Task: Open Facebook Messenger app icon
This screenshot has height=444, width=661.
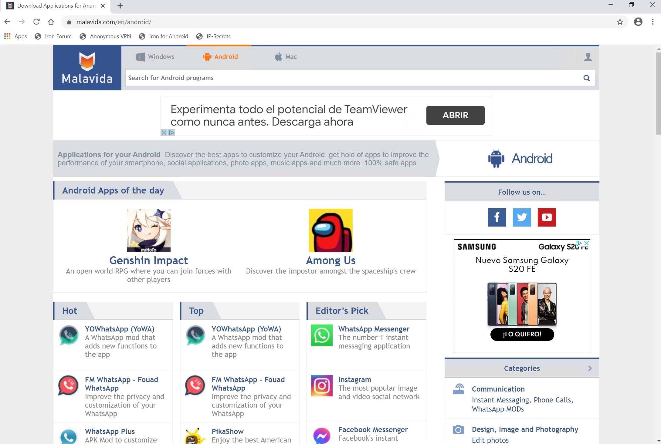Action: [x=322, y=436]
